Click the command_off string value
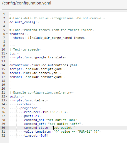 tap(64, 124)
